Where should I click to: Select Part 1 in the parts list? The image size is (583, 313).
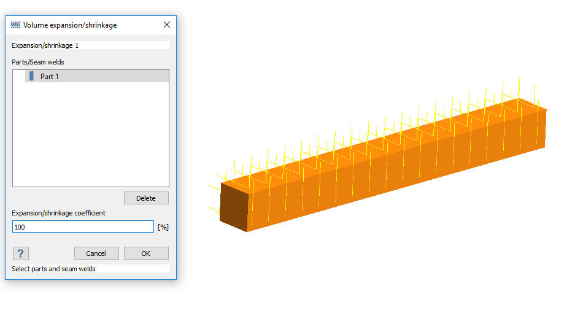(x=50, y=77)
